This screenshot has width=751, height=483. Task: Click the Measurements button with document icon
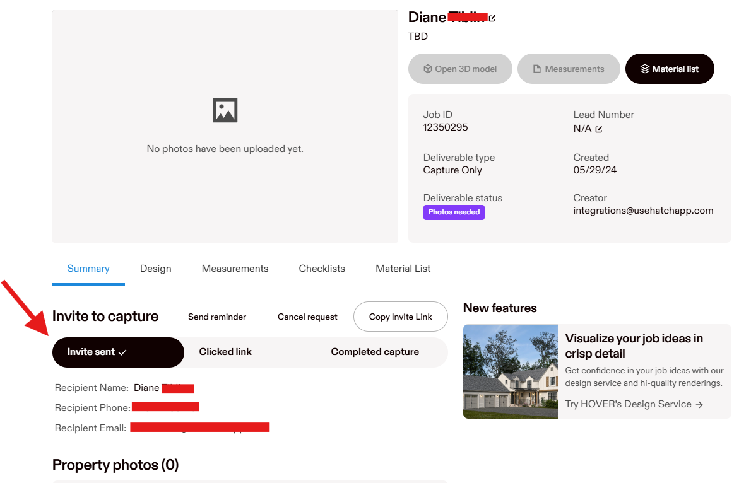(569, 69)
